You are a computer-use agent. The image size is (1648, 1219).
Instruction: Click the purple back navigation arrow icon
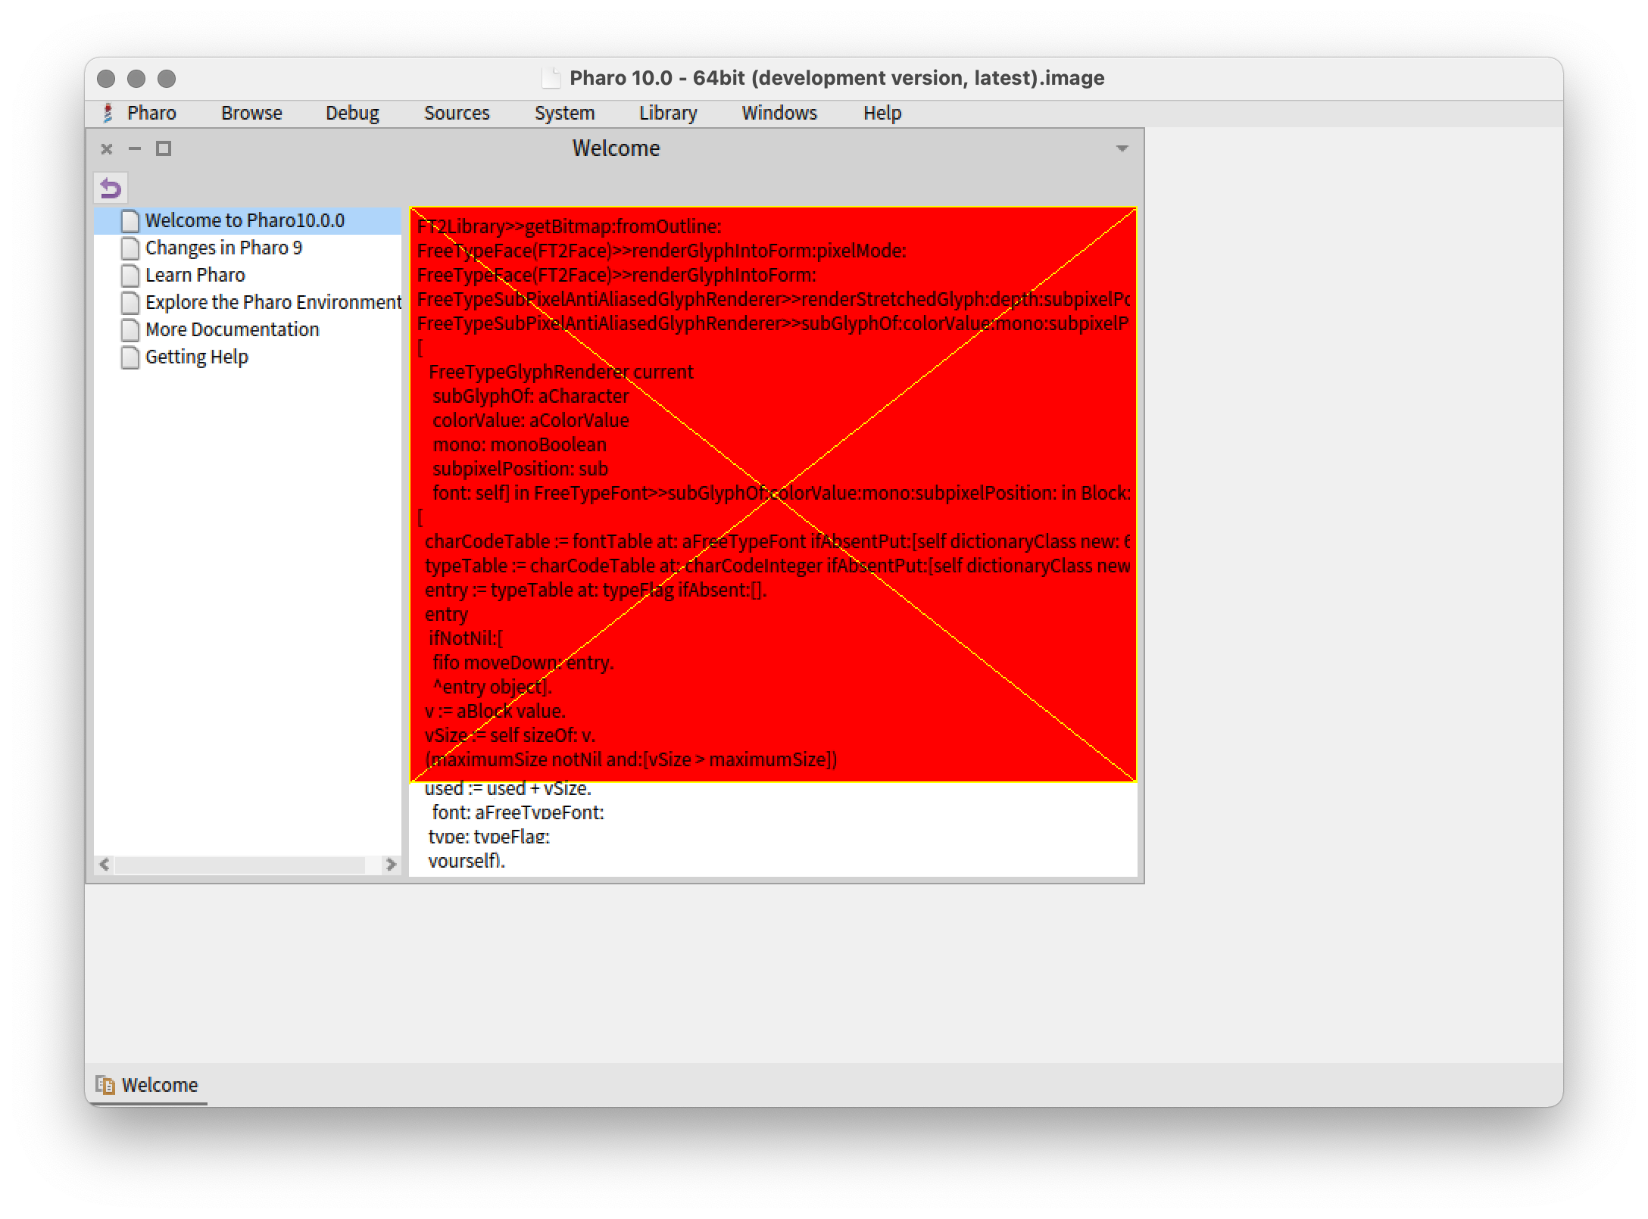[112, 189]
